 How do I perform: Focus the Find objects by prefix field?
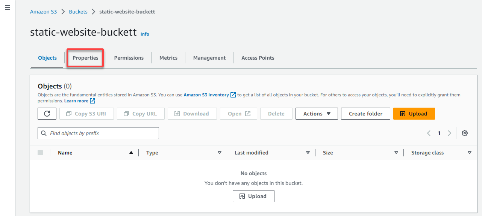point(99,133)
